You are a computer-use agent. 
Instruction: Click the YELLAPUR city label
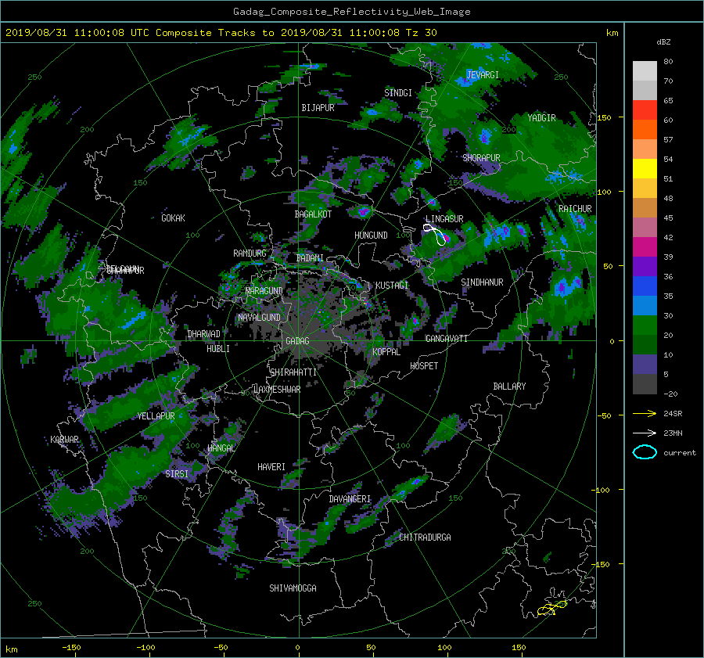[156, 416]
